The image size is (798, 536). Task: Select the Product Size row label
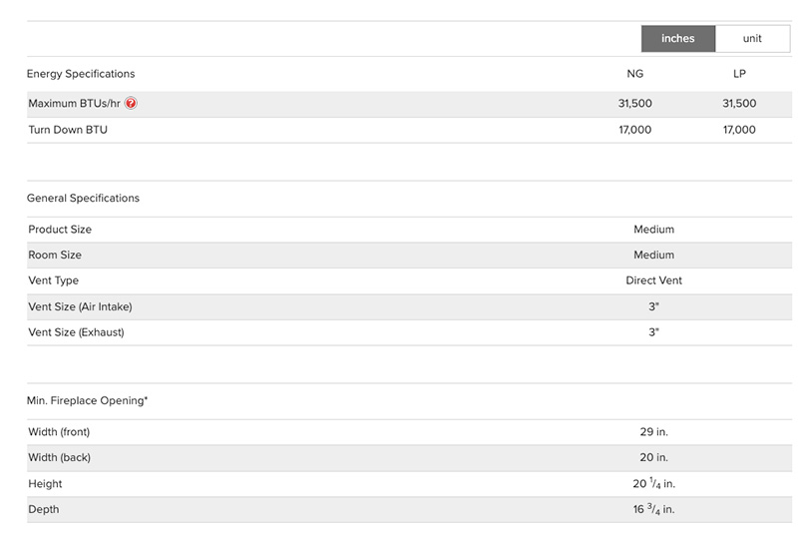tap(60, 230)
